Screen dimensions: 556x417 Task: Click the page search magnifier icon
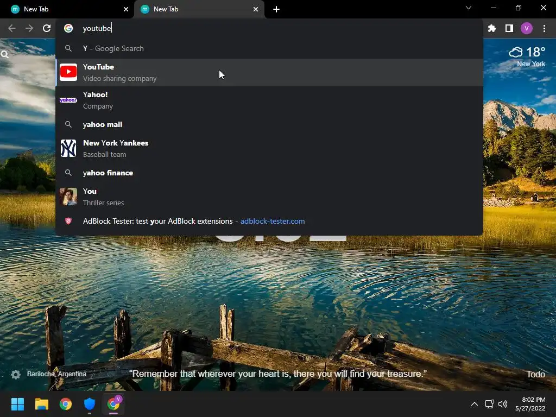click(4, 54)
